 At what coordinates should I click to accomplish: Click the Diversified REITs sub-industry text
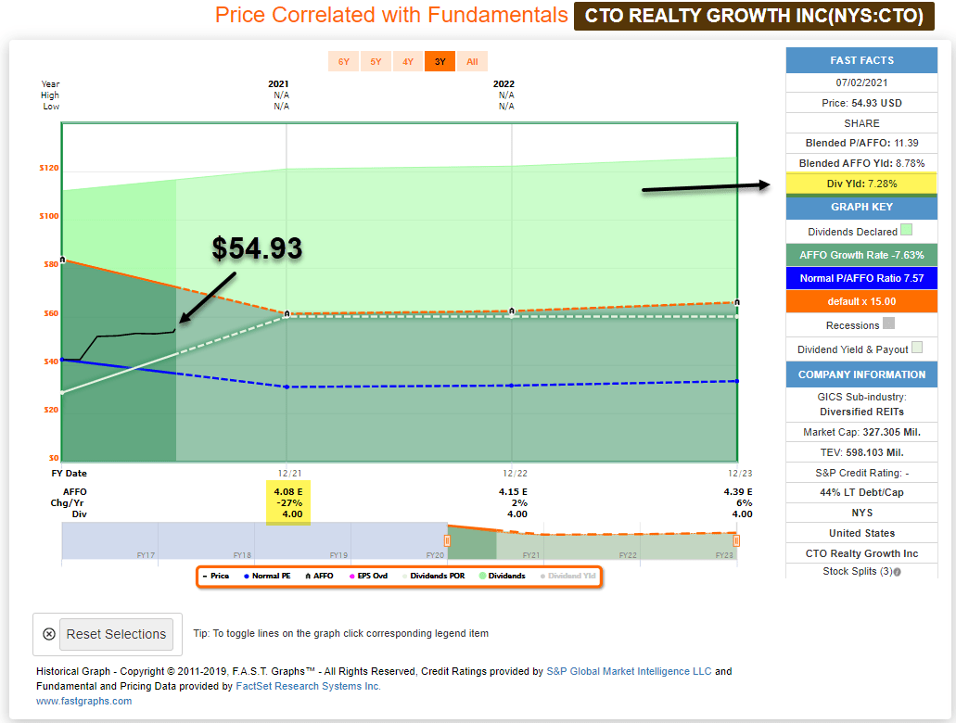point(861,412)
